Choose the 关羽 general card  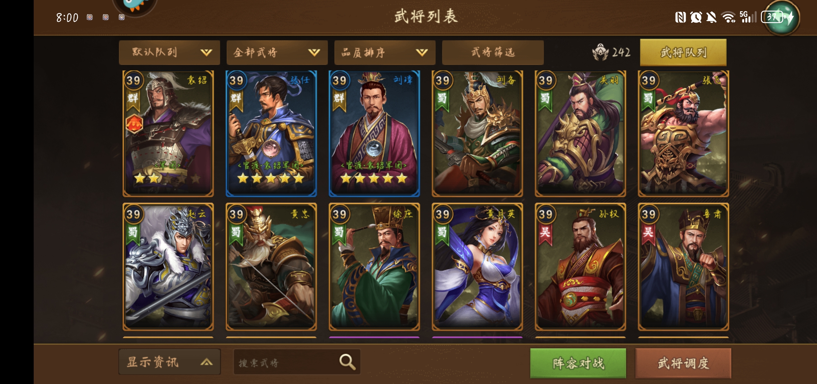click(580, 133)
